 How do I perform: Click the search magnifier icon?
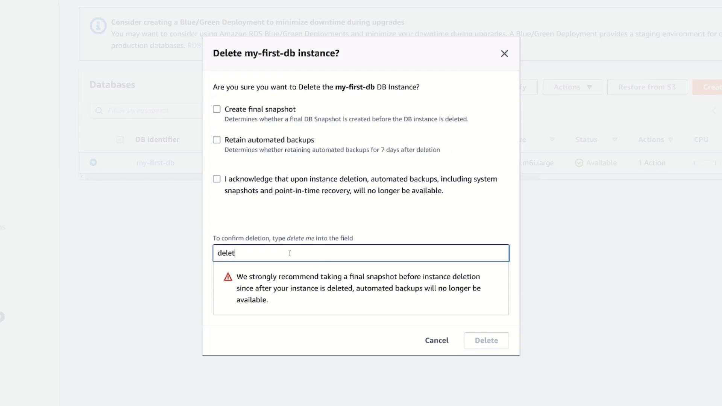(x=99, y=111)
